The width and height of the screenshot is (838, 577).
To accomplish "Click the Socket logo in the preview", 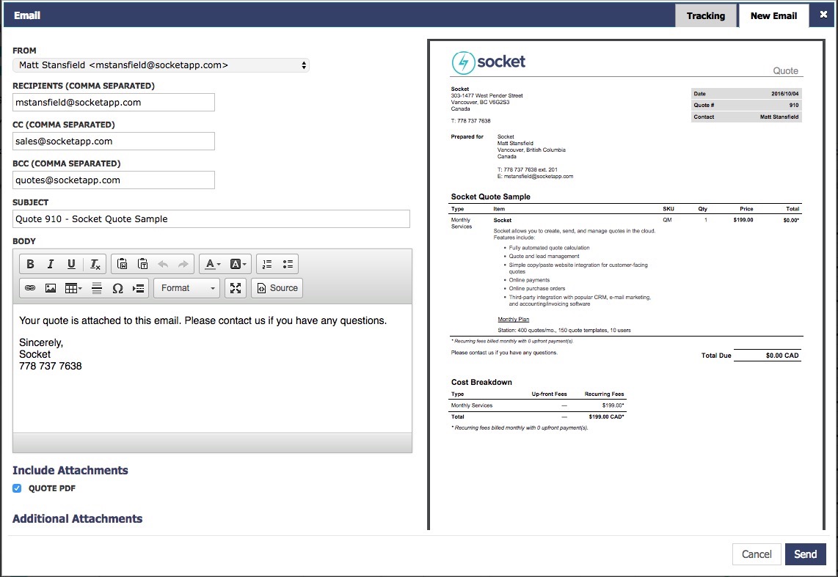I will [489, 62].
